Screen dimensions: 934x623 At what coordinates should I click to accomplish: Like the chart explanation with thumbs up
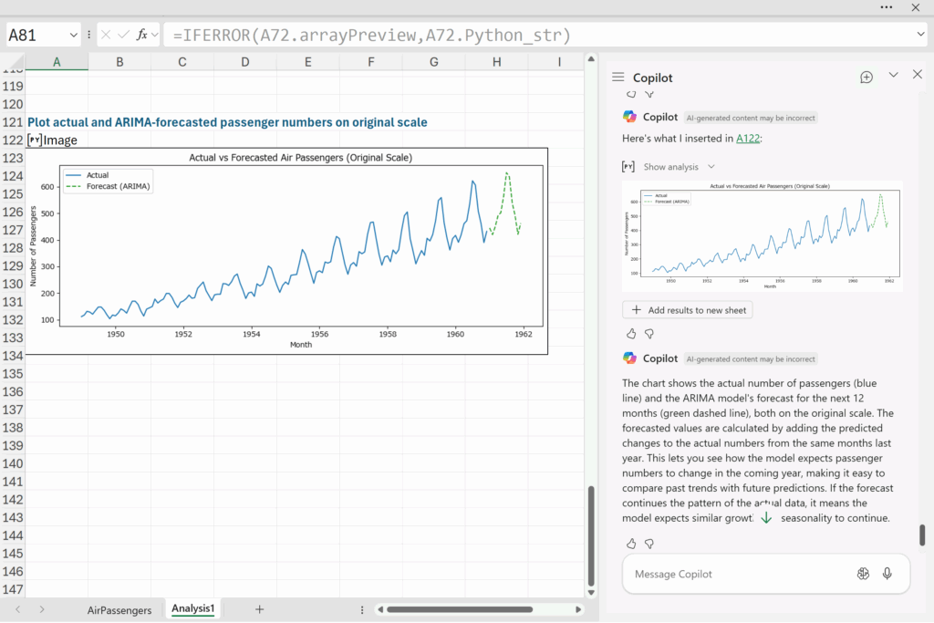pos(631,544)
